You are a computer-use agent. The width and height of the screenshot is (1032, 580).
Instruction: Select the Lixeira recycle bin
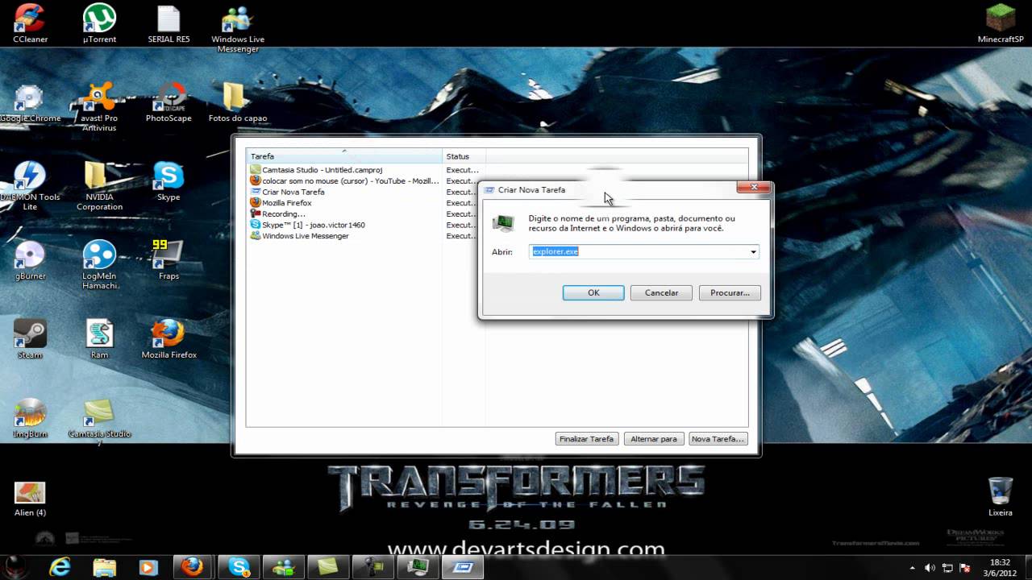1001,498
